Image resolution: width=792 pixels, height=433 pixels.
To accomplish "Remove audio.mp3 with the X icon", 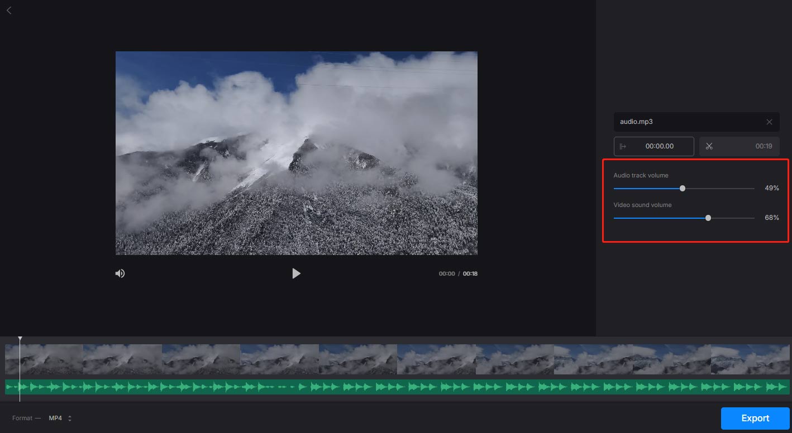I will coord(769,122).
